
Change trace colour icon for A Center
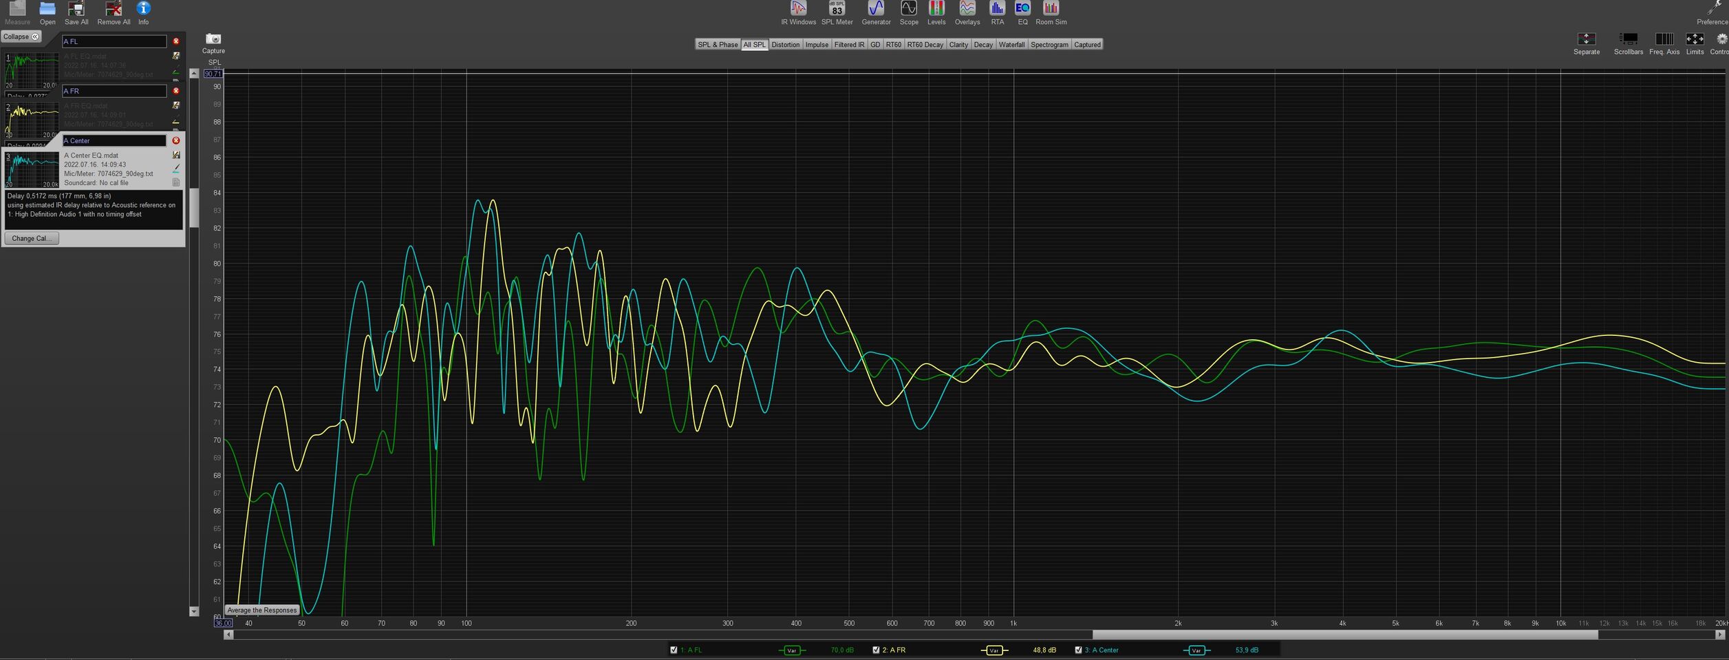click(x=176, y=168)
